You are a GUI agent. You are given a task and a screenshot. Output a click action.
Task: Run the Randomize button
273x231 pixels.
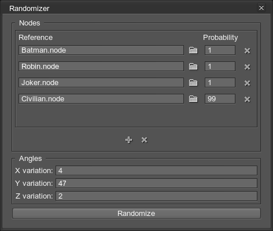[136, 214]
